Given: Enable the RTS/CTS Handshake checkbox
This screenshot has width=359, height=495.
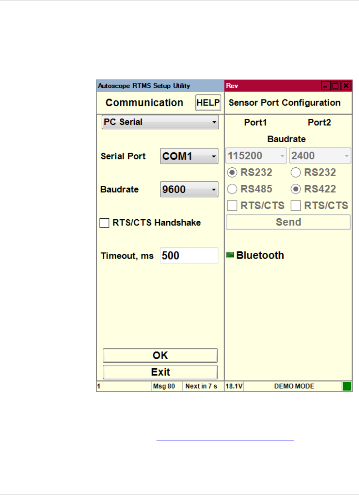Looking at the screenshot, I should click(x=104, y=223).
